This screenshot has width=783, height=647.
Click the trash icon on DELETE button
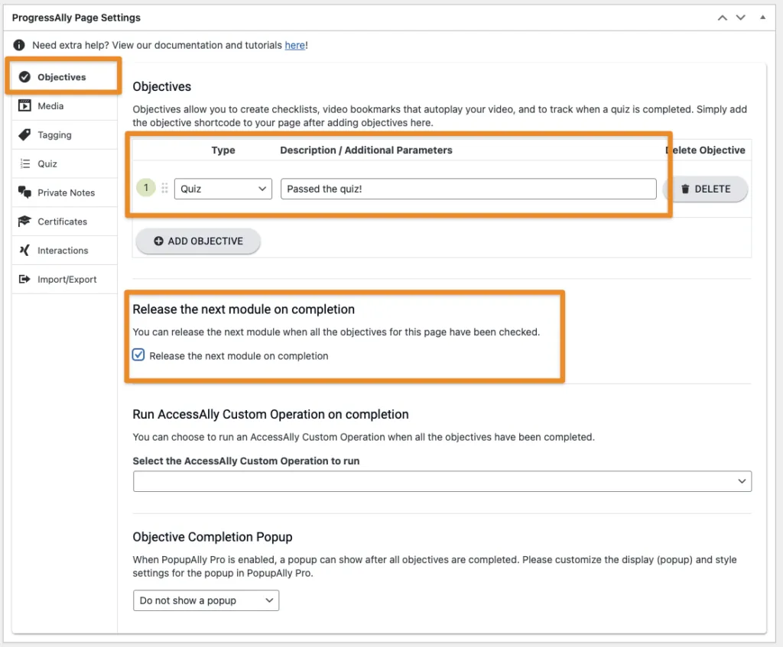685,189
